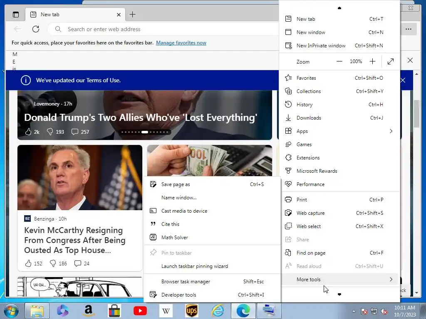
Task: Open on-screen keyboard taskbar icon
Action: click(x=268, y=311)
